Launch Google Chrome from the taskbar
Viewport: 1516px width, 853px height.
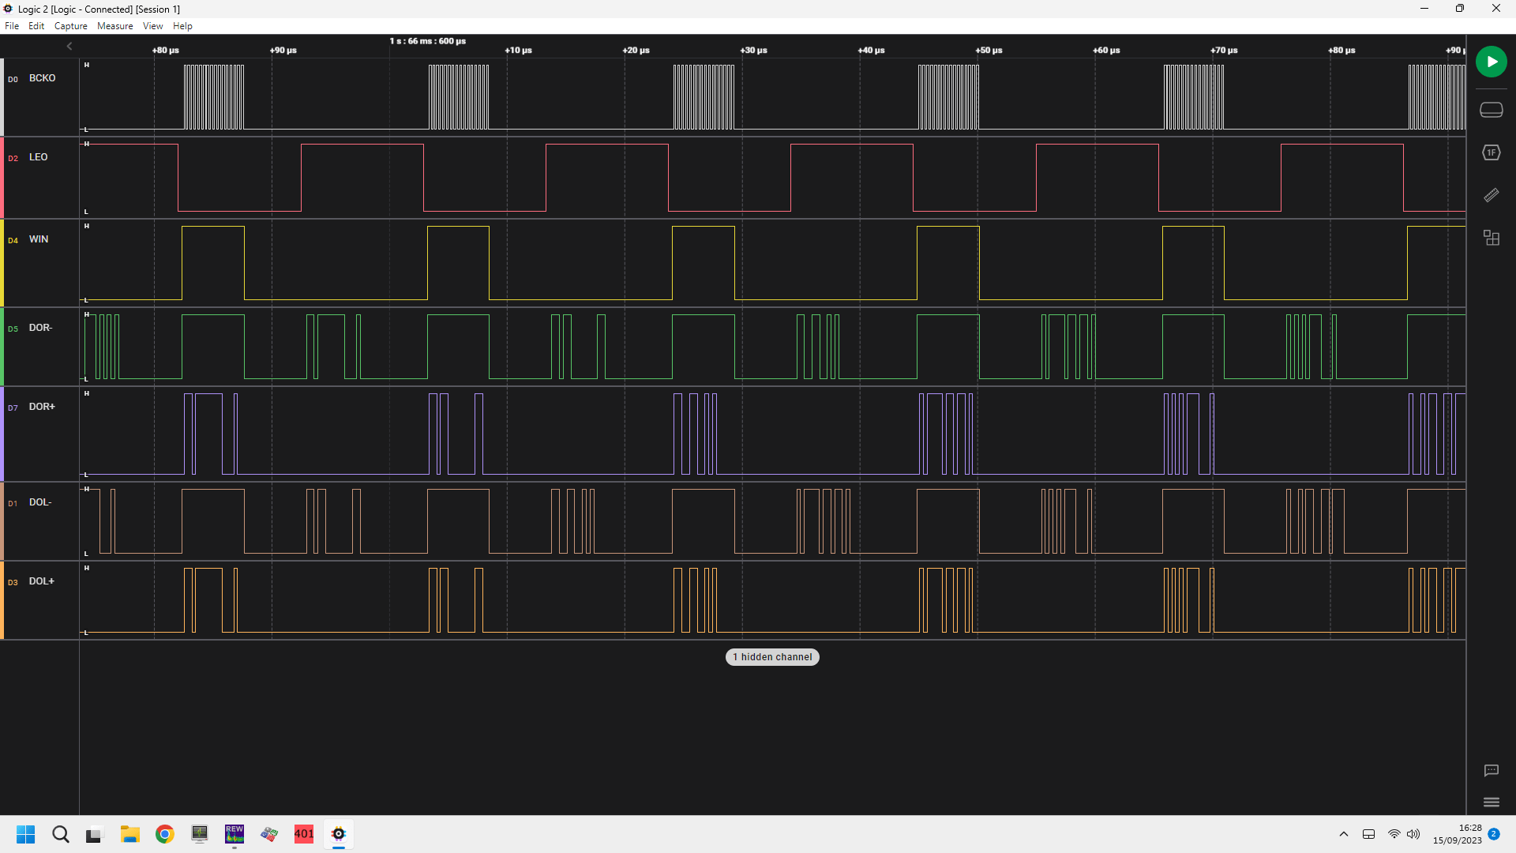click(x=165, y=834)
